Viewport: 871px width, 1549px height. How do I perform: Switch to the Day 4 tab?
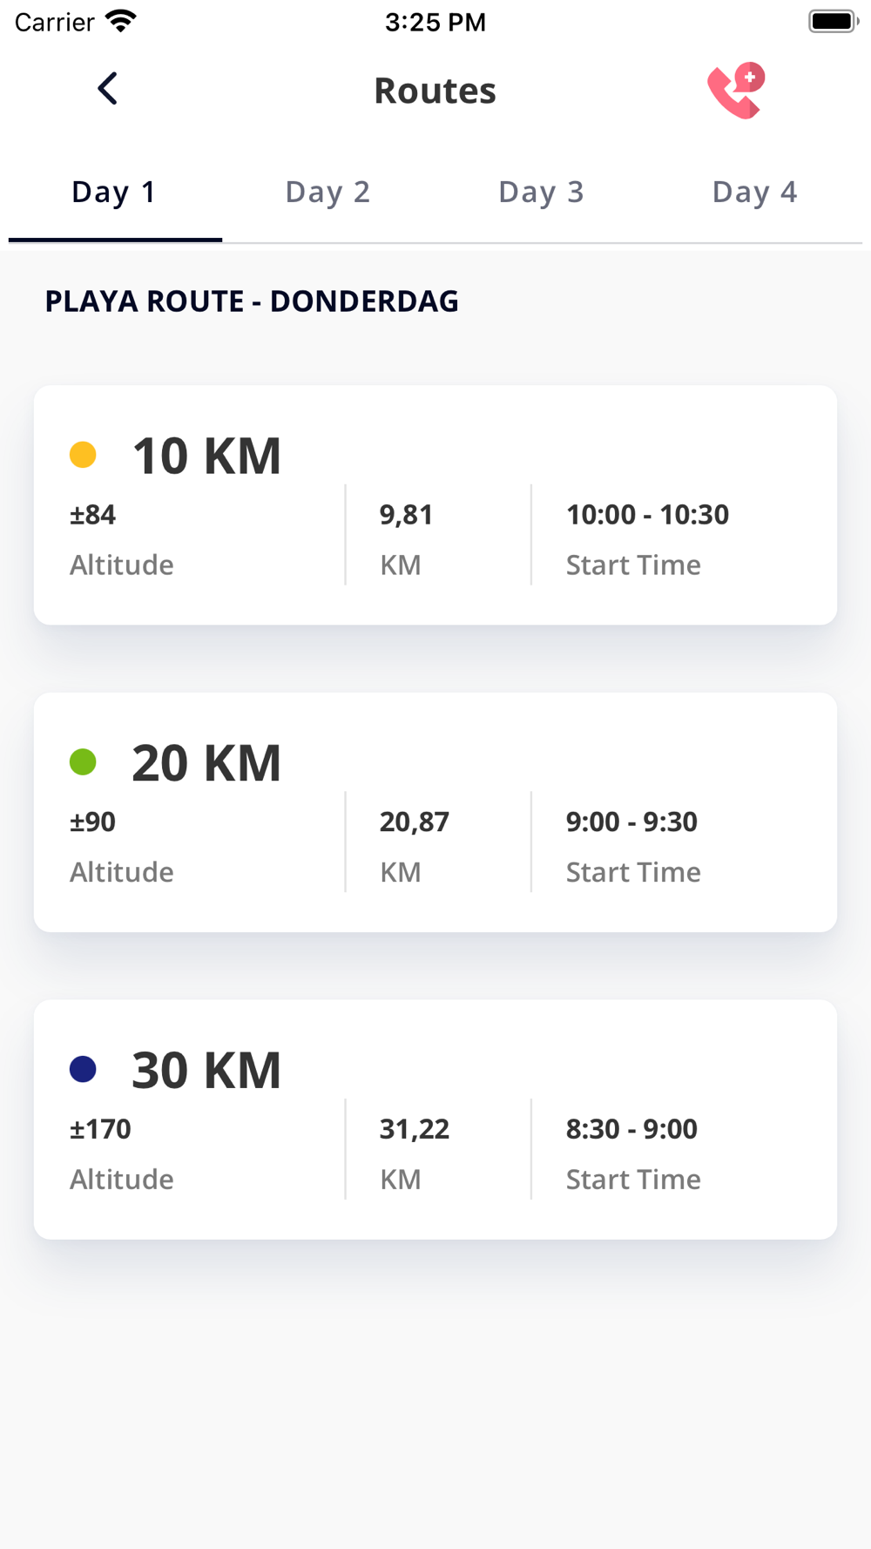pyautogui.click(x=755, y=192)
